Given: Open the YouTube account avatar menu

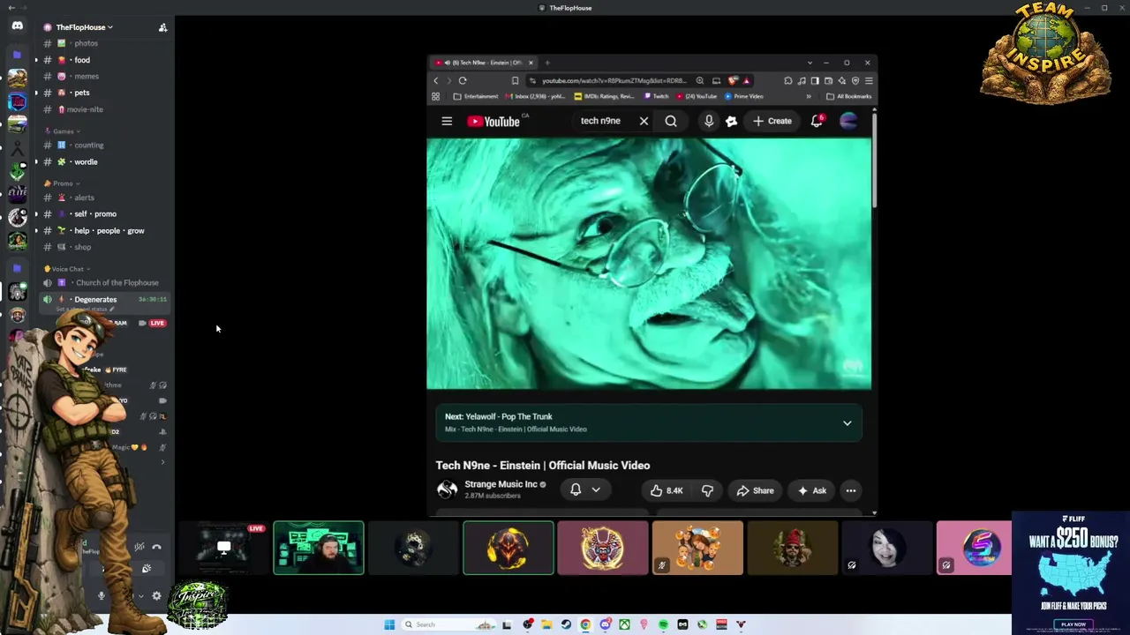Looking at the screenshot, I should click(x=848, y=121).
